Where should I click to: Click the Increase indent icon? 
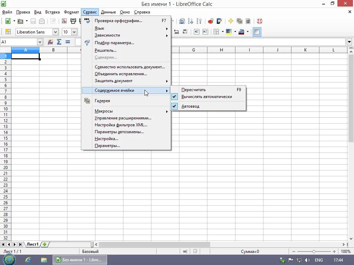(205, 32)
